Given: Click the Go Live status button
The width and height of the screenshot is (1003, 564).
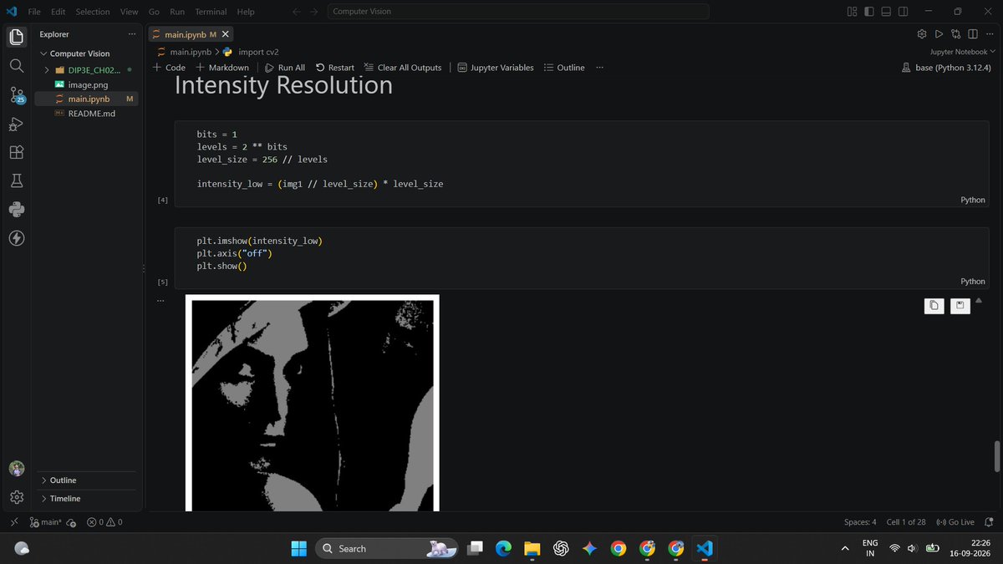Looking at the screenshot, I should pyautogui.click(x=955, y=522).
